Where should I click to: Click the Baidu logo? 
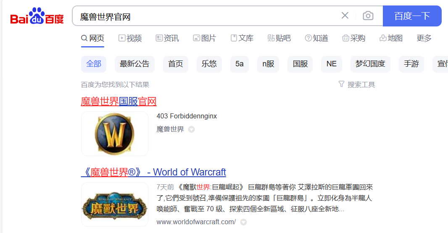[x=37, y=16]
